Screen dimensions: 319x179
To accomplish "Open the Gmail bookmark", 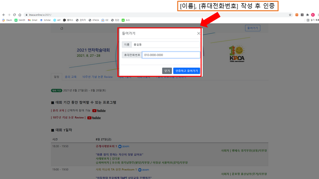I will click(x=33, y=20).
